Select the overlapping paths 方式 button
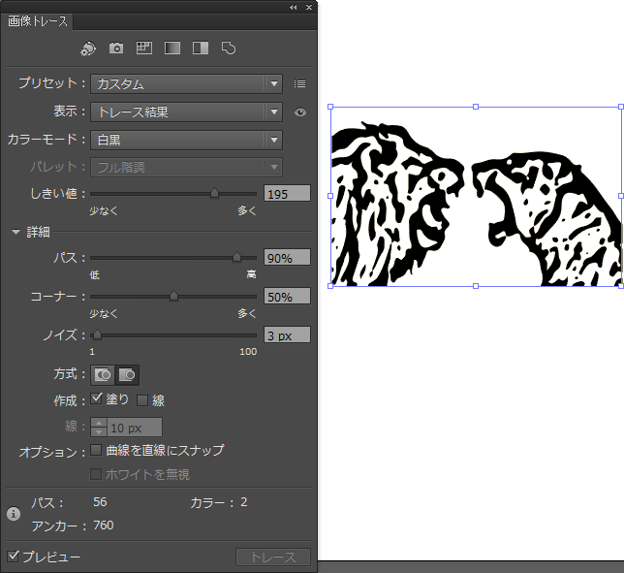This screenshot has height=573, width=624. click(127, 373)
